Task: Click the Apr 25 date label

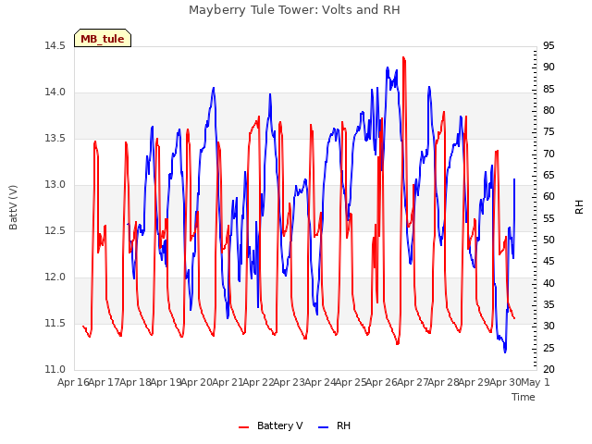Action: pyautogui.click(x=351, y=383)
